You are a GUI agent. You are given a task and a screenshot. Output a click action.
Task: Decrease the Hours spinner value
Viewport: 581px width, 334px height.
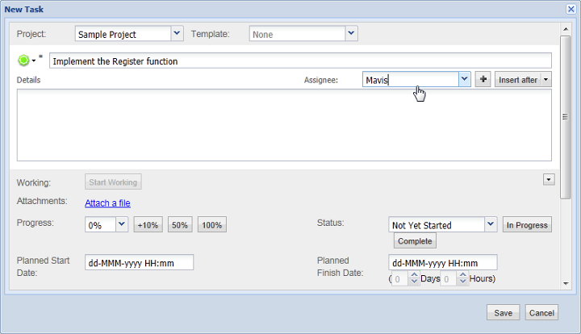[x=462, y=282]
